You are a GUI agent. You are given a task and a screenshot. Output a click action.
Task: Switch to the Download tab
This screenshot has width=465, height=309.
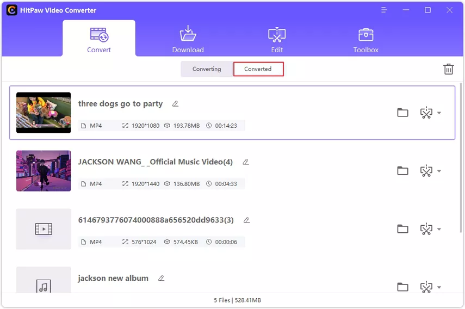click(x=188, y=40)
